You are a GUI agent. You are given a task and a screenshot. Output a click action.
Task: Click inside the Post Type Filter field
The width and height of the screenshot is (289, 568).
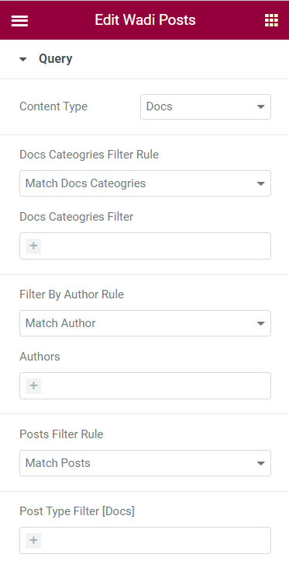(x=145, y=541)
